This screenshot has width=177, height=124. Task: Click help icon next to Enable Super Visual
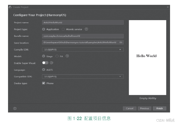click(51, 63)
